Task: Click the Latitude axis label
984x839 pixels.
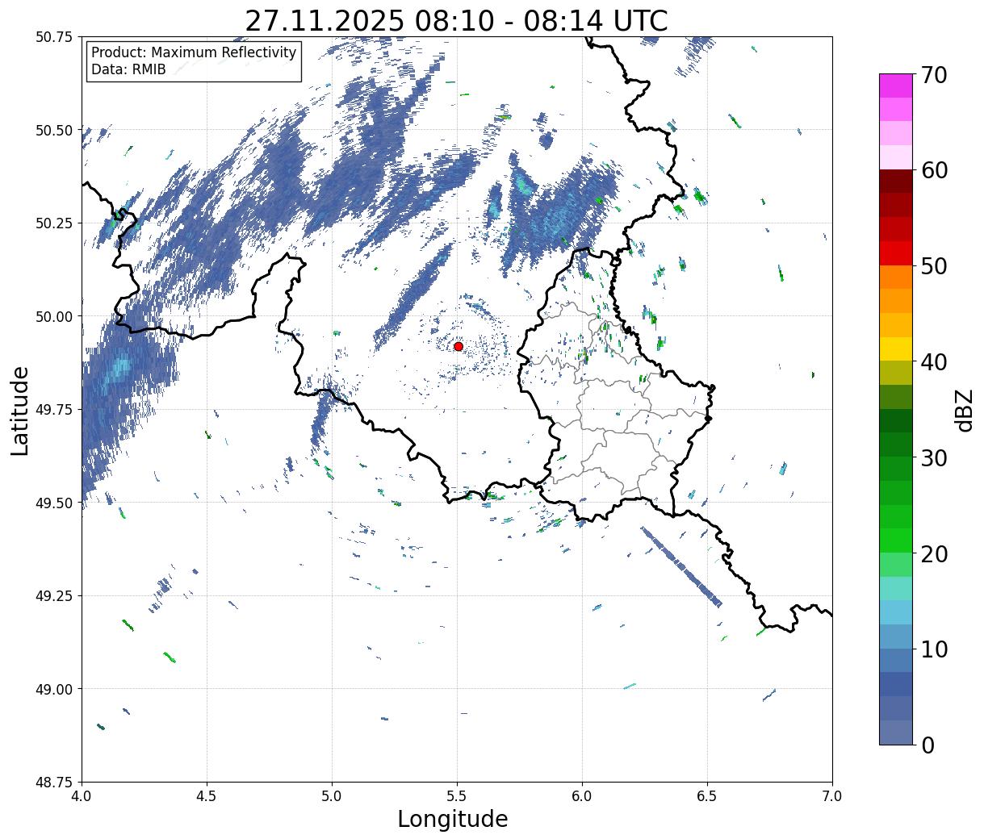Action: [x=20, y=411]
